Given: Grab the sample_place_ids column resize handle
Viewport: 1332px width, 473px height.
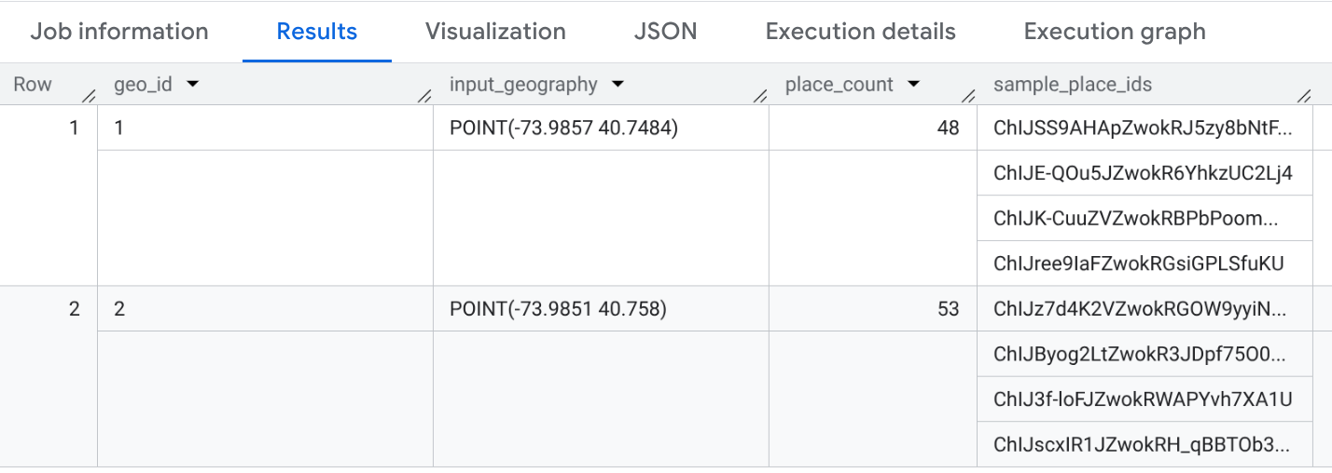Looking at the screenshot, I should [1304, 95].
